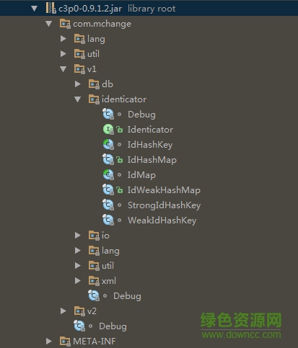Collapse the c3p0-0.9.1.2.jar library root
This screenshot has height=348, width=298.
pos(35,9)
